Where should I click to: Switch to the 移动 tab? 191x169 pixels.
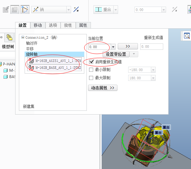[x=38, y=25]
